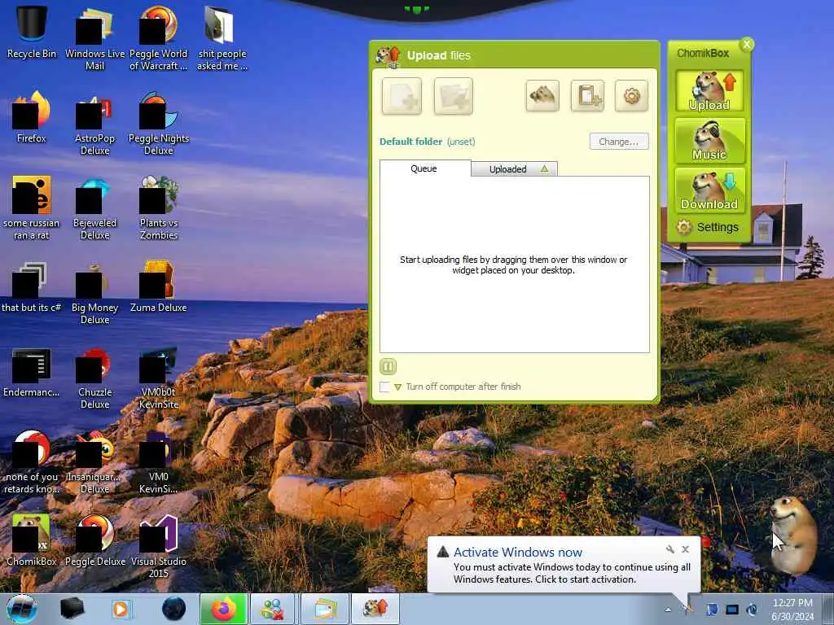This screenshot has width=834, height=625.
Task: Click the Default folder label
Action: click(410, 142)
